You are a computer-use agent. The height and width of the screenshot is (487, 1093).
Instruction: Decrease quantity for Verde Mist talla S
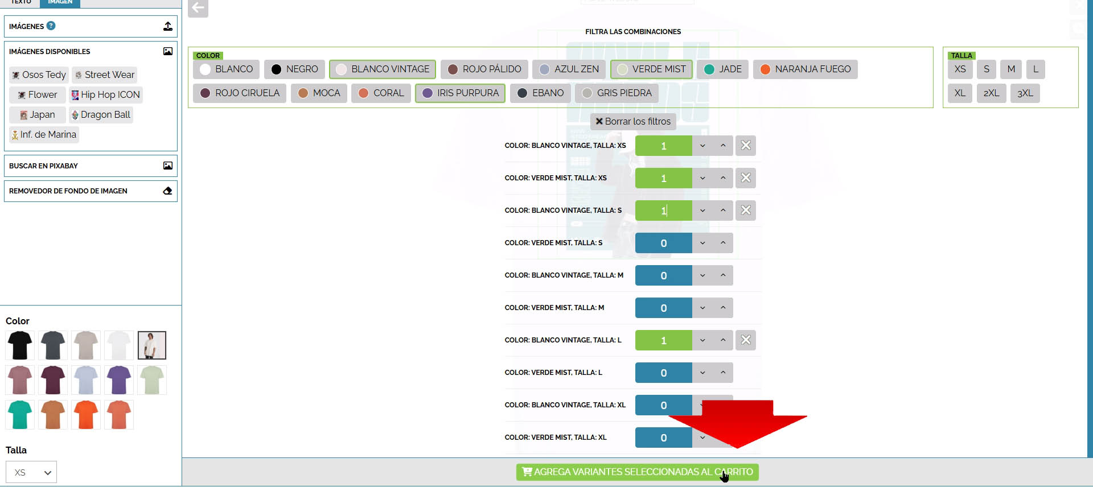click(x=702, y=243)
